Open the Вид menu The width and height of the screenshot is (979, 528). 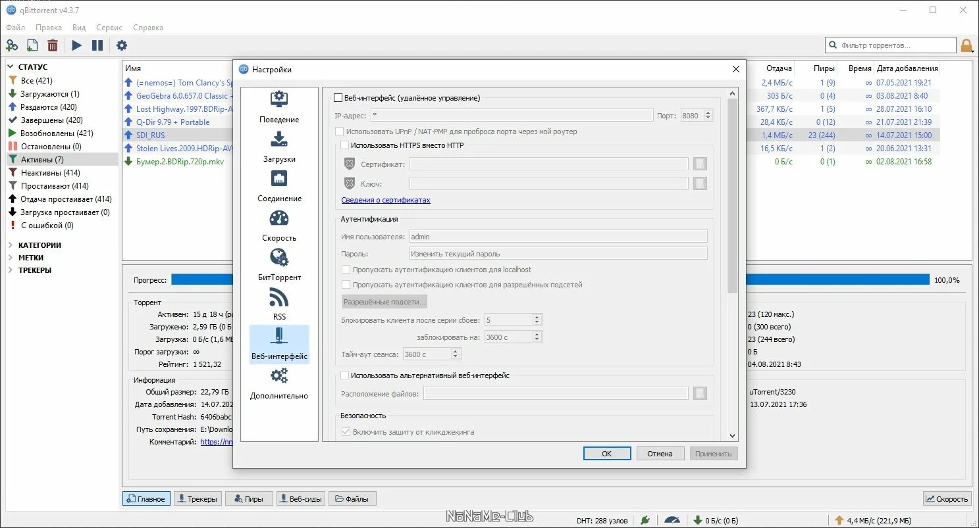coord(79,28)
